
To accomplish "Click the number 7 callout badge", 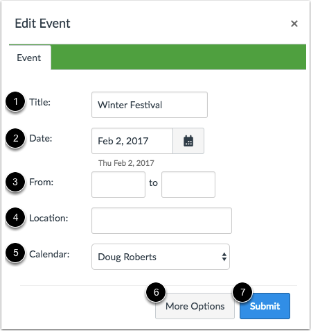I will click(x=242, y=292).
